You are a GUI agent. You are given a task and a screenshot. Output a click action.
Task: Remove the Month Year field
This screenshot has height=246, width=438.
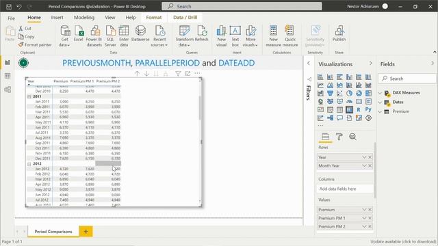(x=370, y=165)
